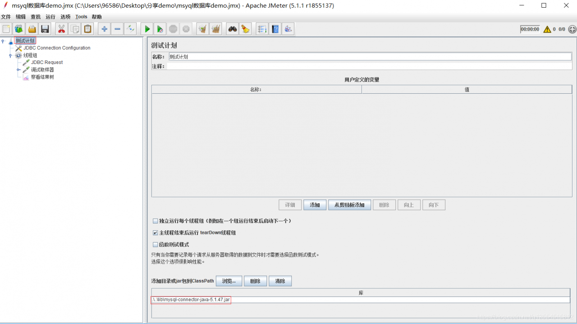Click the greyed 向下 button
The image size is (577, 324).
pyautogui.click(x=434, y=205)
